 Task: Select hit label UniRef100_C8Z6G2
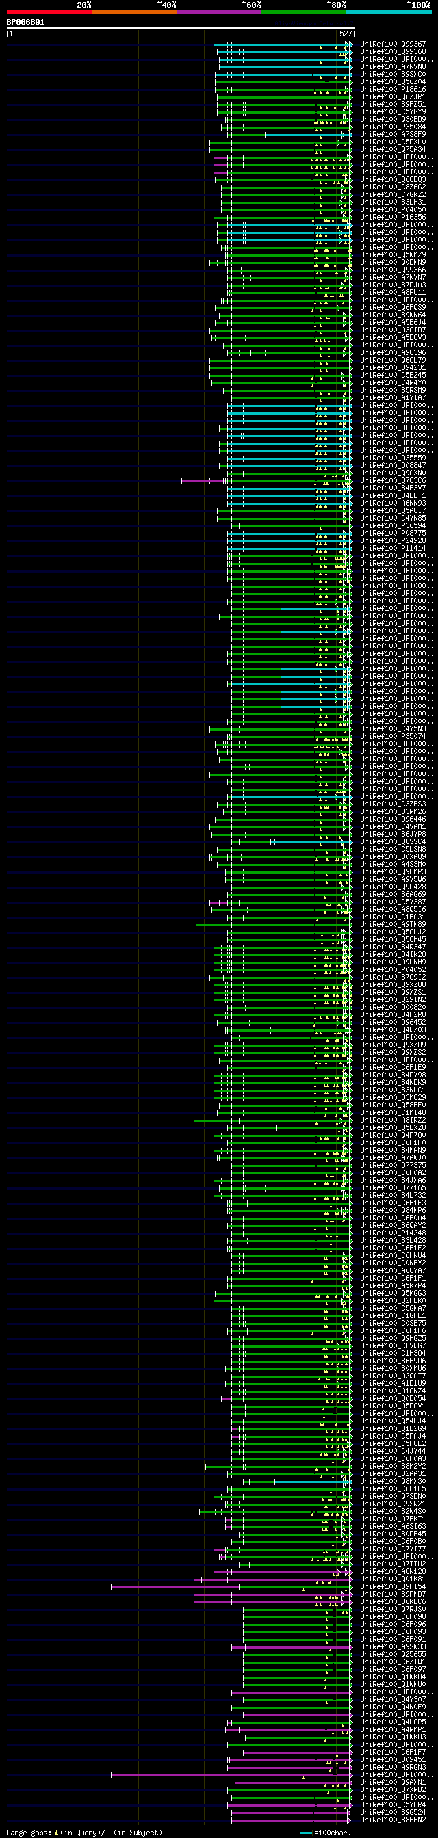tap(393, 187)
